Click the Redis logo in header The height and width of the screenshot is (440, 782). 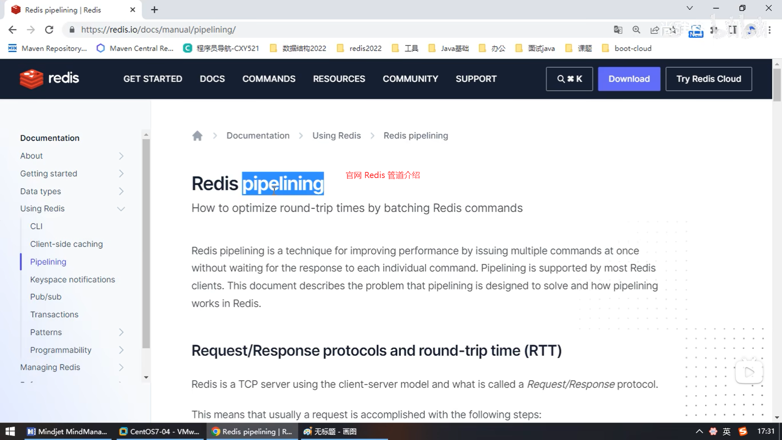(x=49, y=79)
